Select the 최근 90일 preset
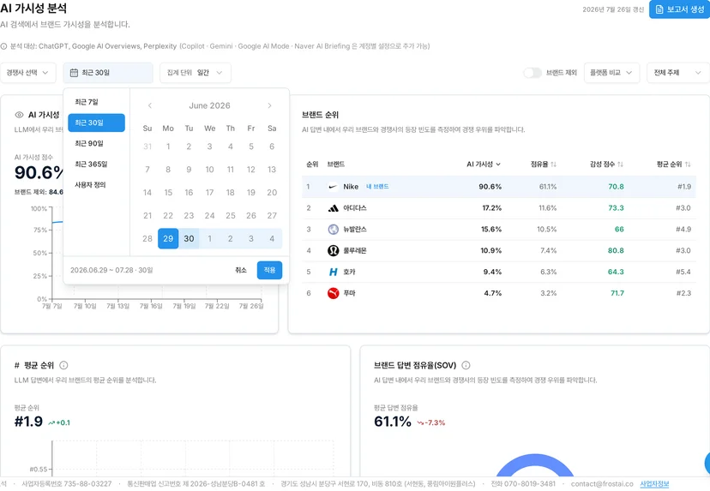 coord(96,143)
